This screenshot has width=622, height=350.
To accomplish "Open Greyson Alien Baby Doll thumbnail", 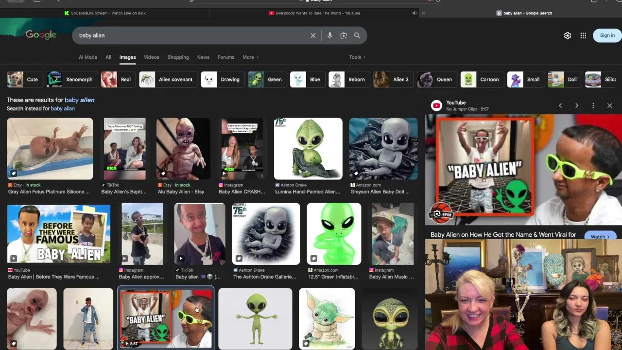I will pyautogui.click(x=383, y=149).
